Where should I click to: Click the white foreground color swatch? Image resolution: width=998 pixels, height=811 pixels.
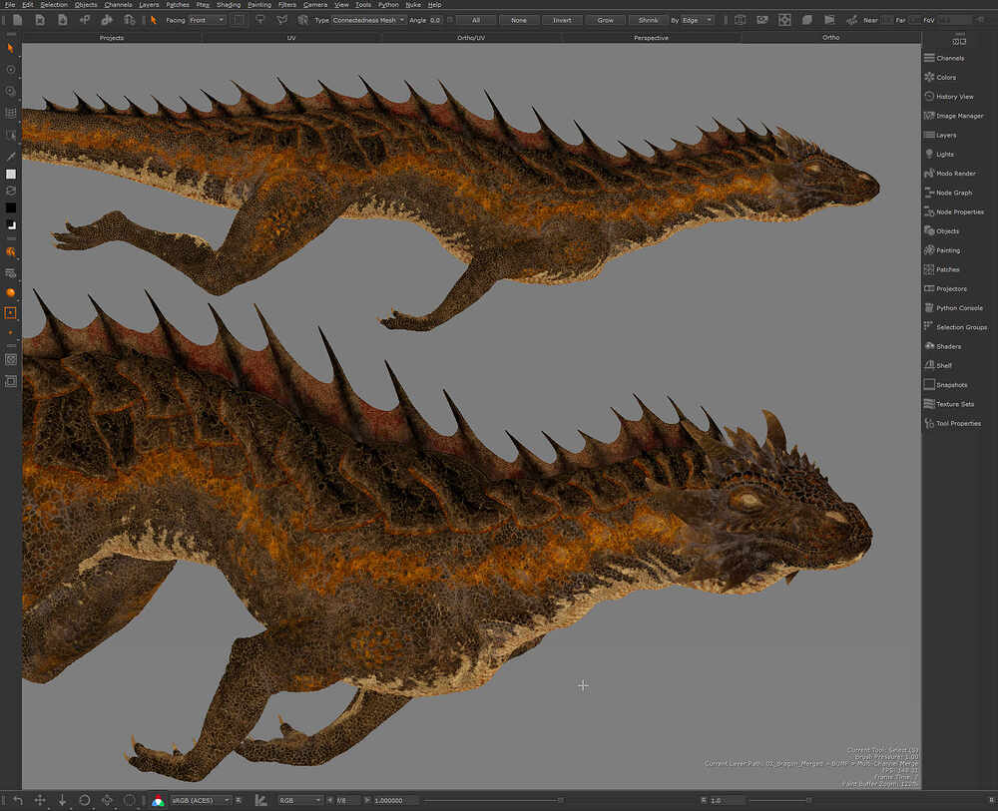tap(11, 174)
